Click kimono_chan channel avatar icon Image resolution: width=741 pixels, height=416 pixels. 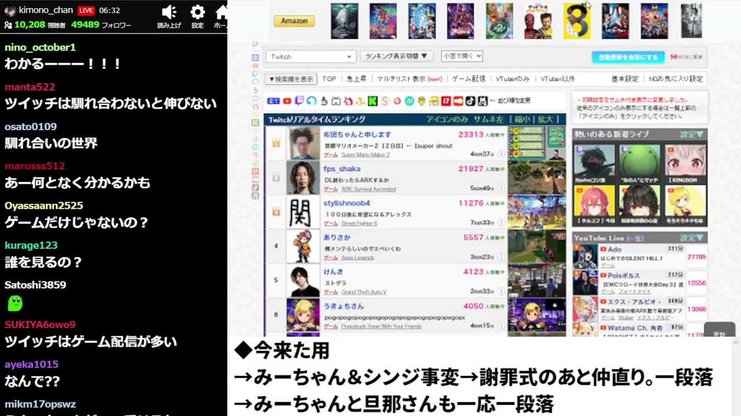pyautogui.click(x=10, y=10)
